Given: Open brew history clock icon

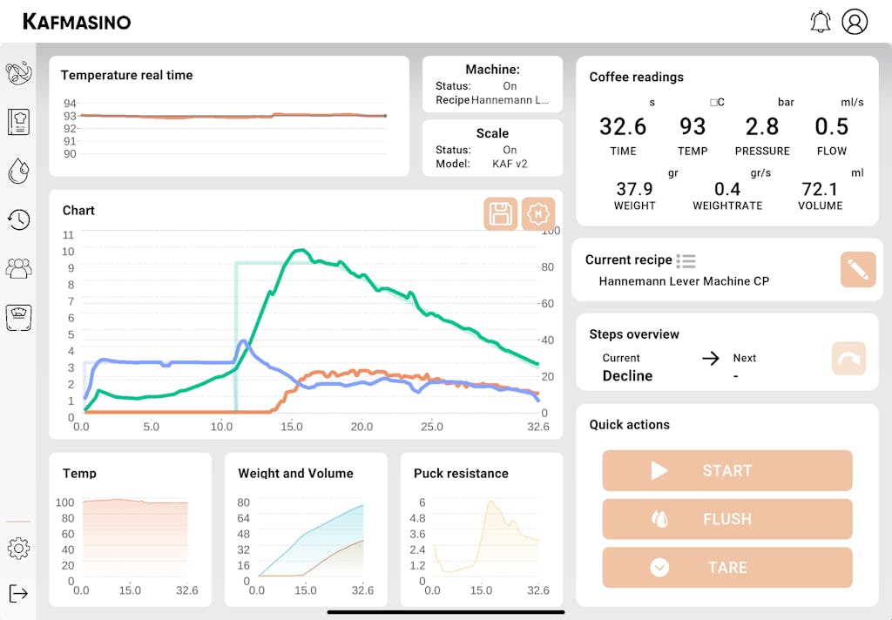Looking at the screenshot, I should coord(18,219).
